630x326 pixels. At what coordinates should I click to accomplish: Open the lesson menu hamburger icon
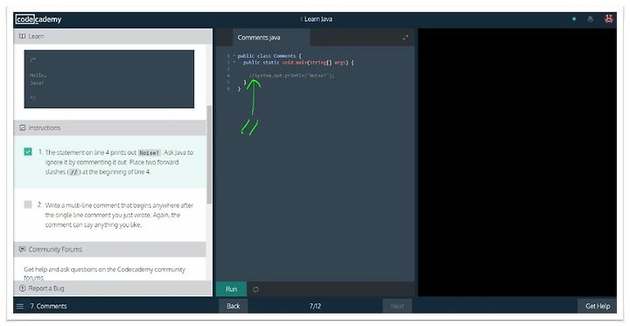tap(19, 306)
